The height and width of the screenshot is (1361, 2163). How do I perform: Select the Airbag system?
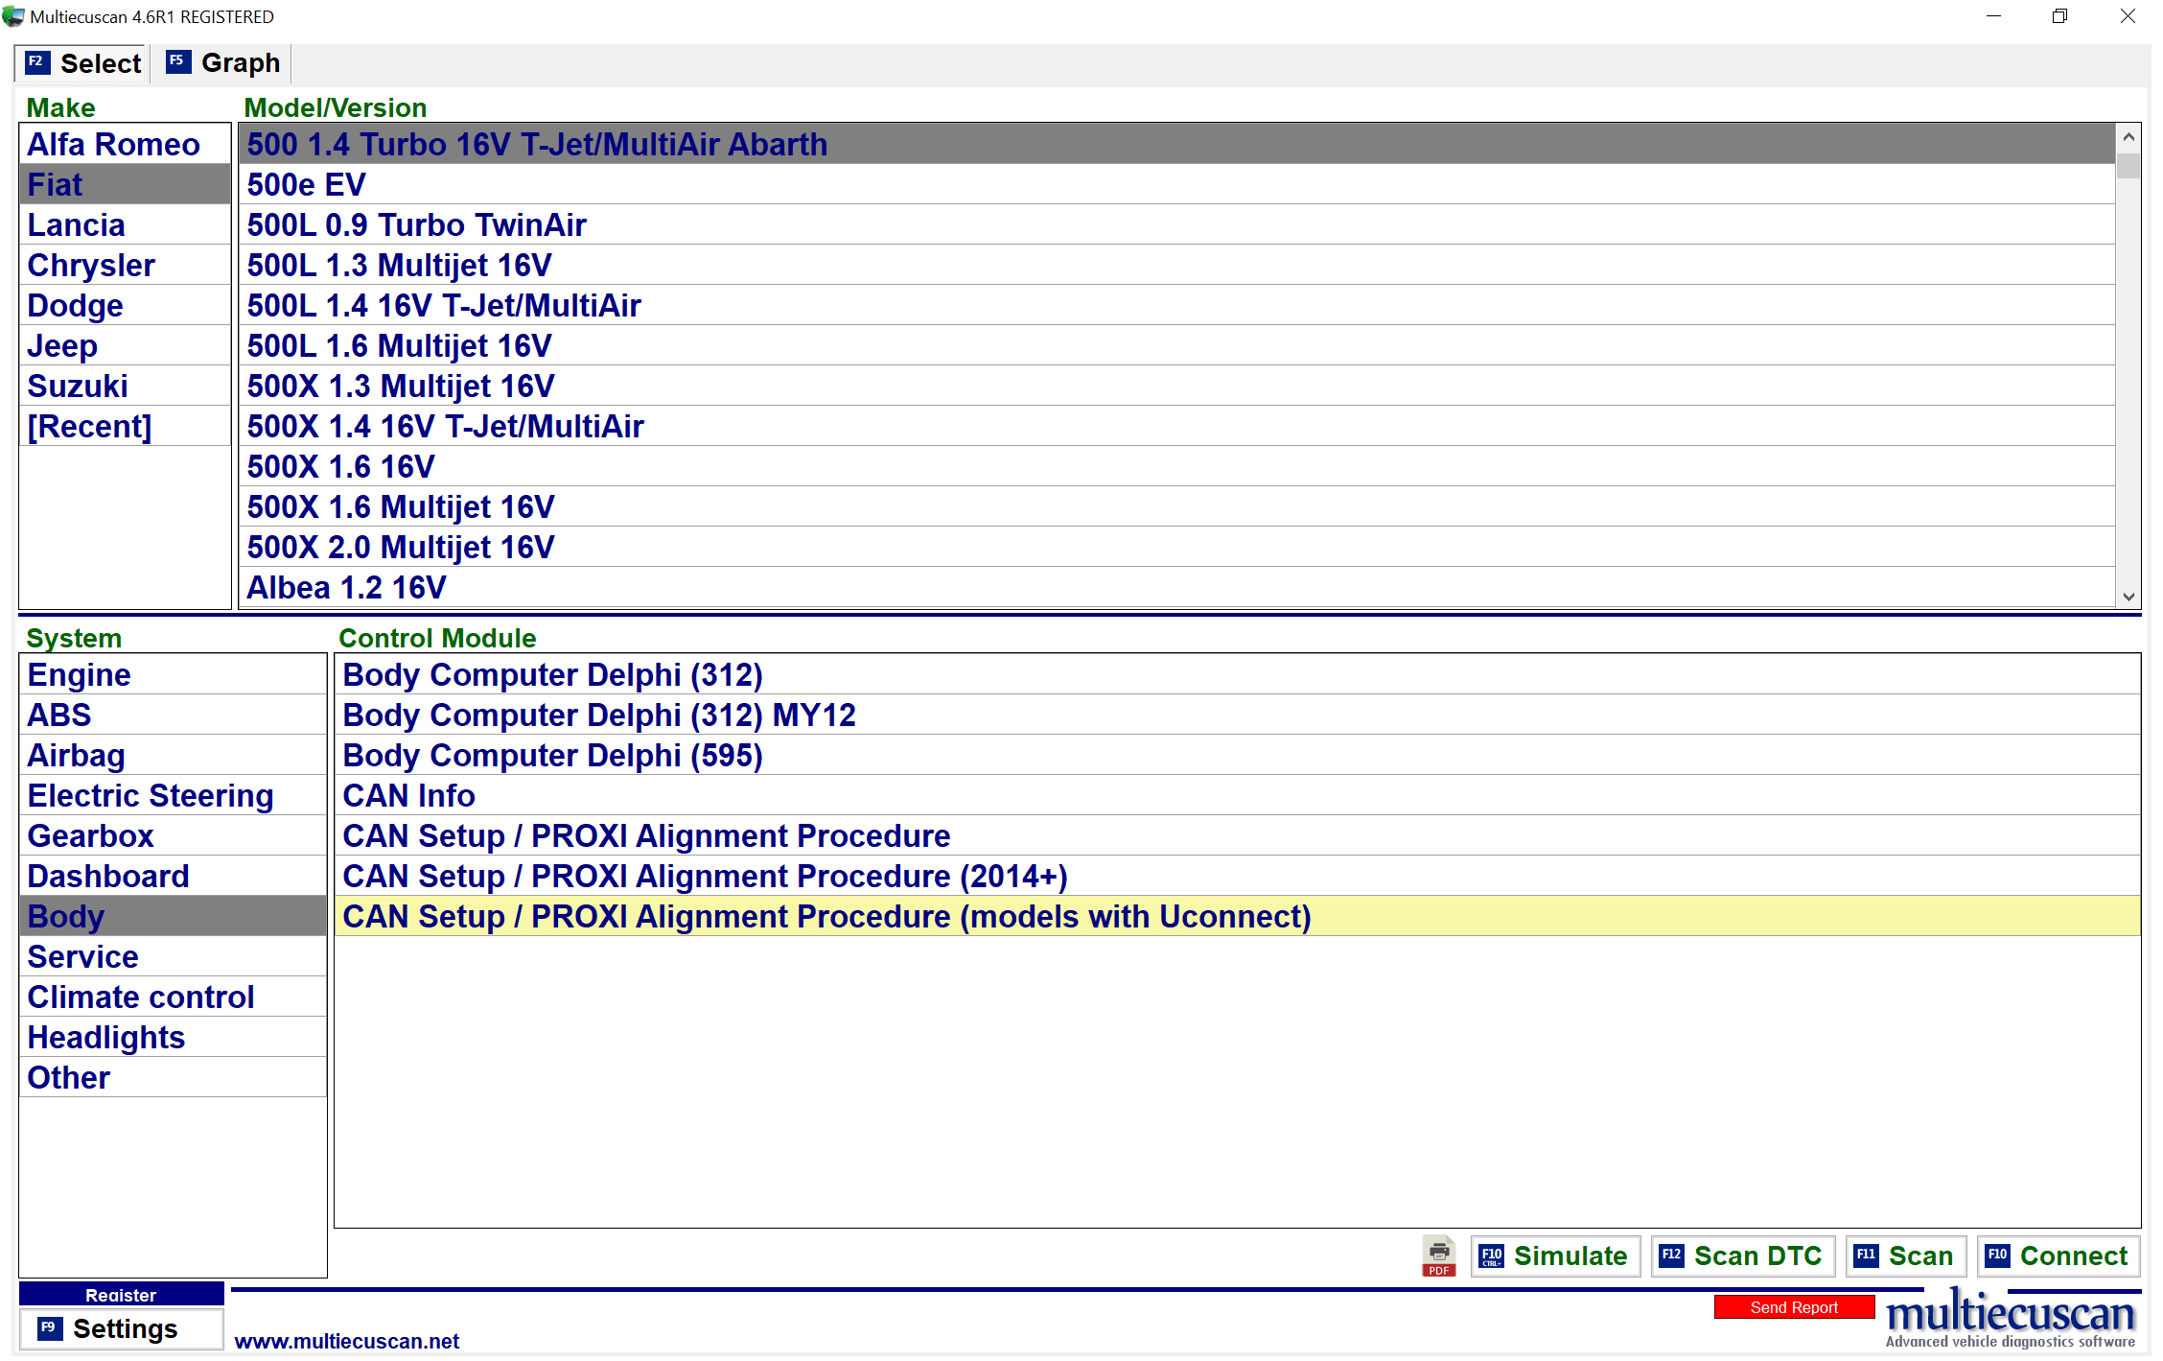[x=173, y=755]
